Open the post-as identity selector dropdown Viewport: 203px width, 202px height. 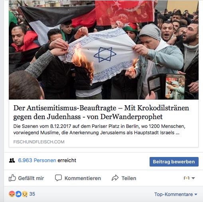pos(189,178)
